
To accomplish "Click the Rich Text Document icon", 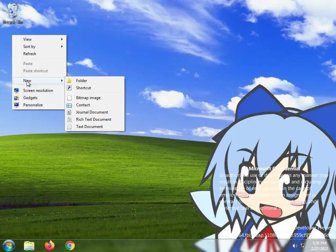I will (x=69, y=119).
